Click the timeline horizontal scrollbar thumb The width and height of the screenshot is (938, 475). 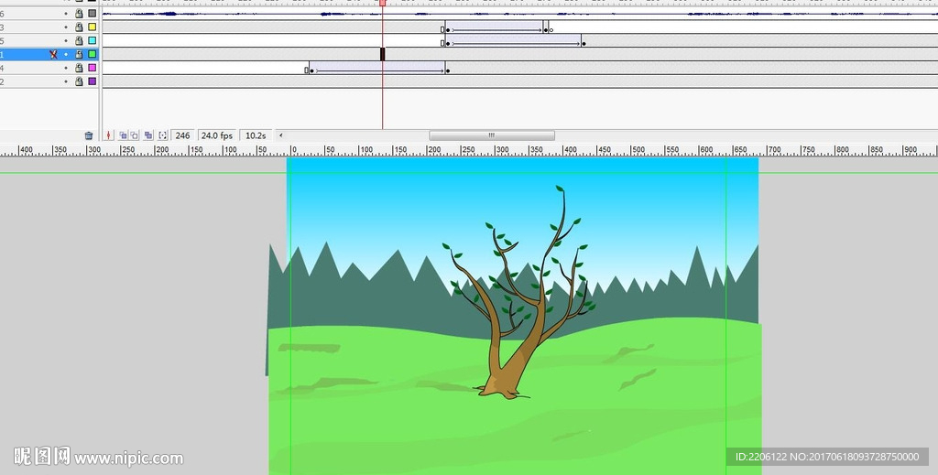pyautogui.click(x=492, y=135)
